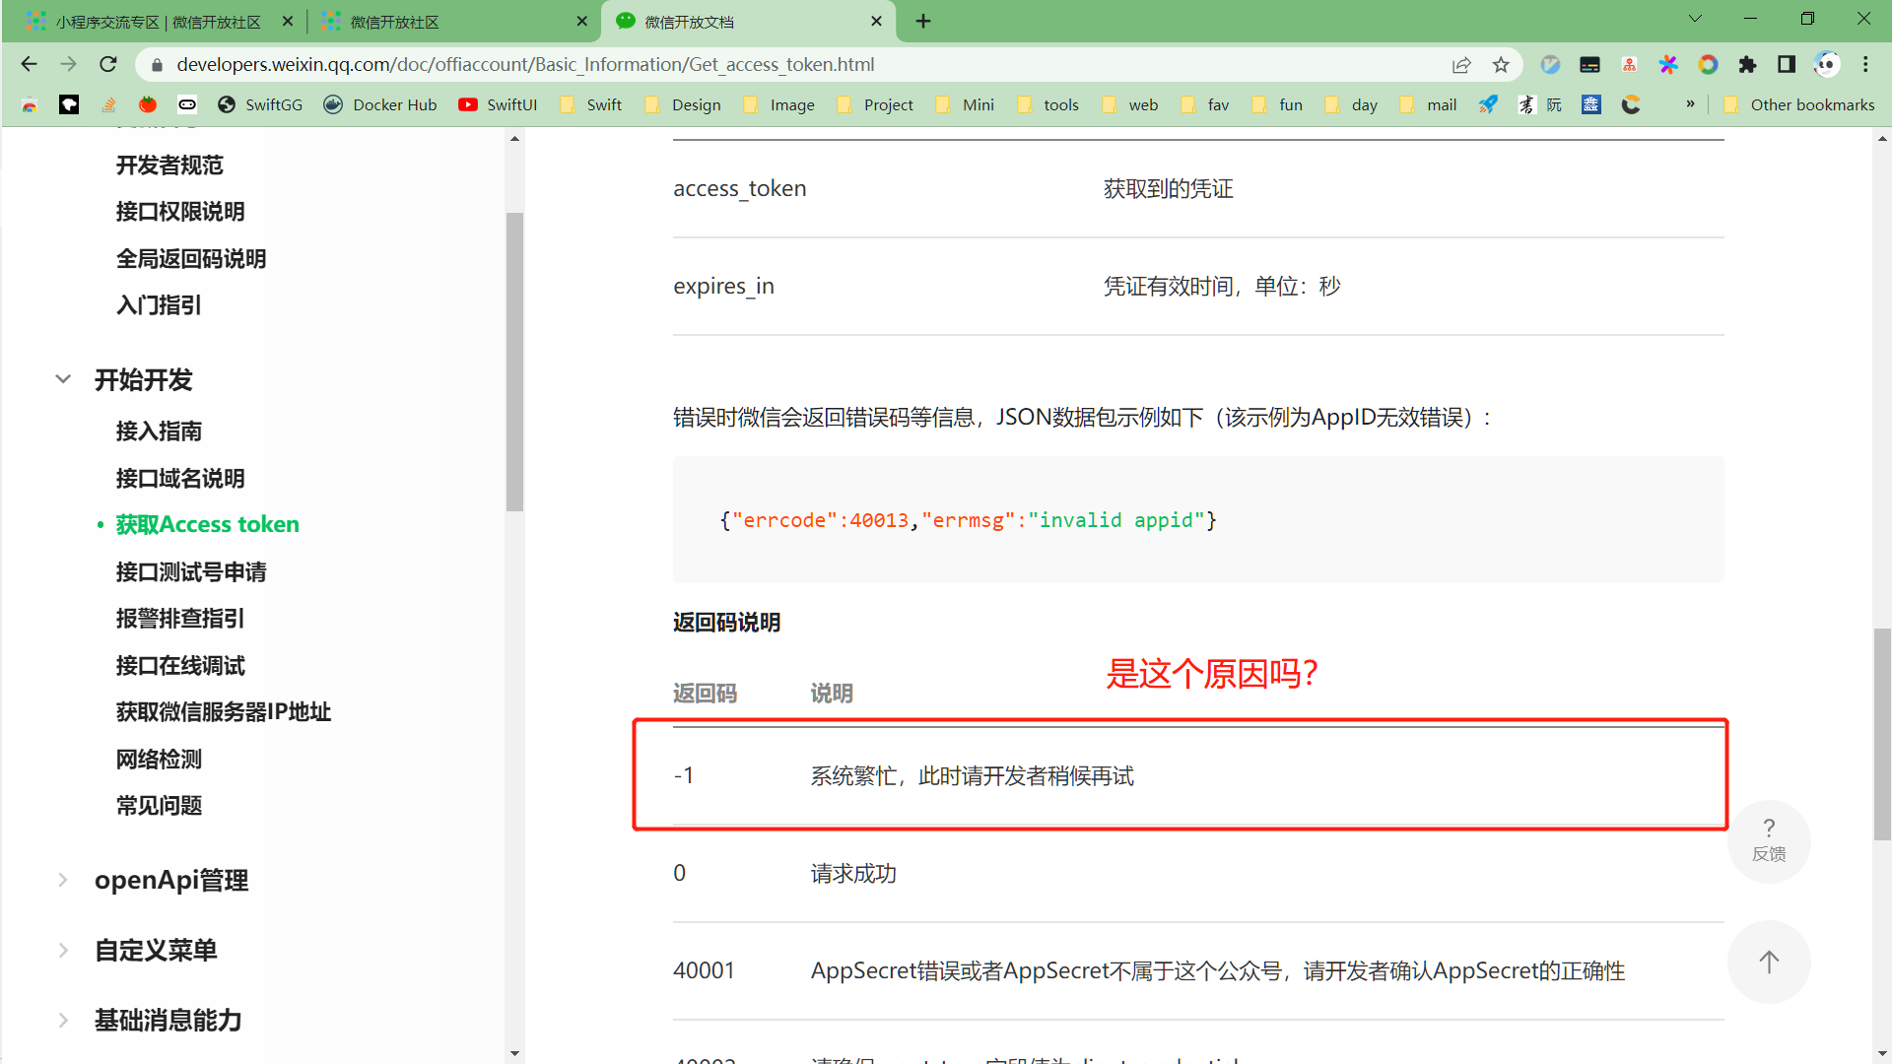Image resolution: width=1892 pixels, height=1064 pixels.
Task: Switch to the 小程序交流专区 tab
Action: [x=158, y=22]
